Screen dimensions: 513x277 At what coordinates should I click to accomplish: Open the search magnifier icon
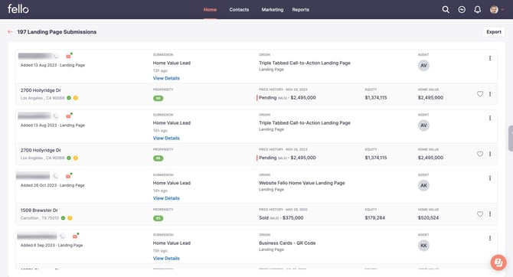(446, 9)
